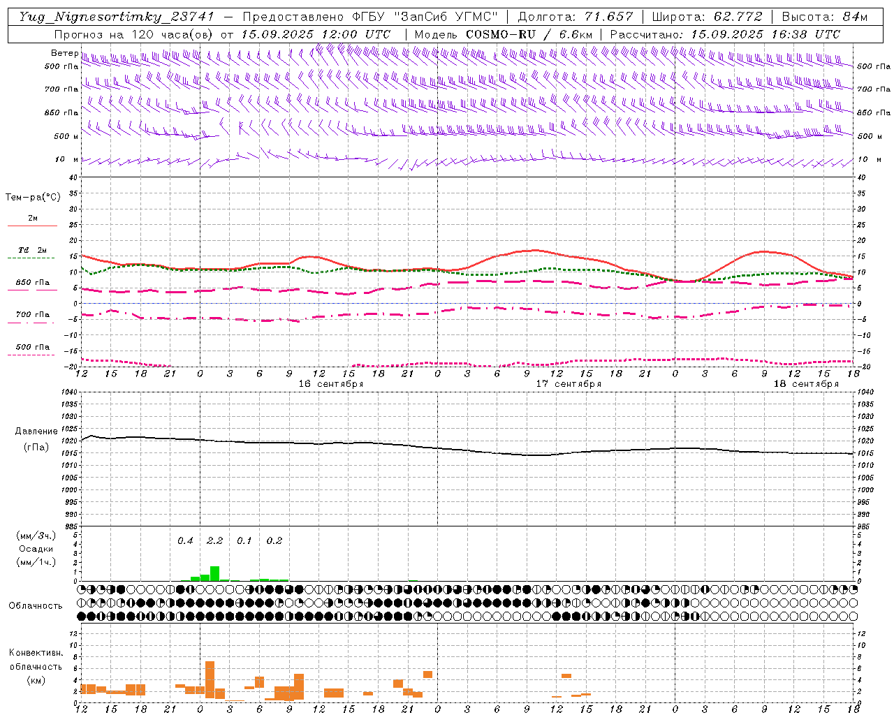Click the Долгота: 71.657 value
This screenshot has height=715, width=894.
(x=576, y=17)
